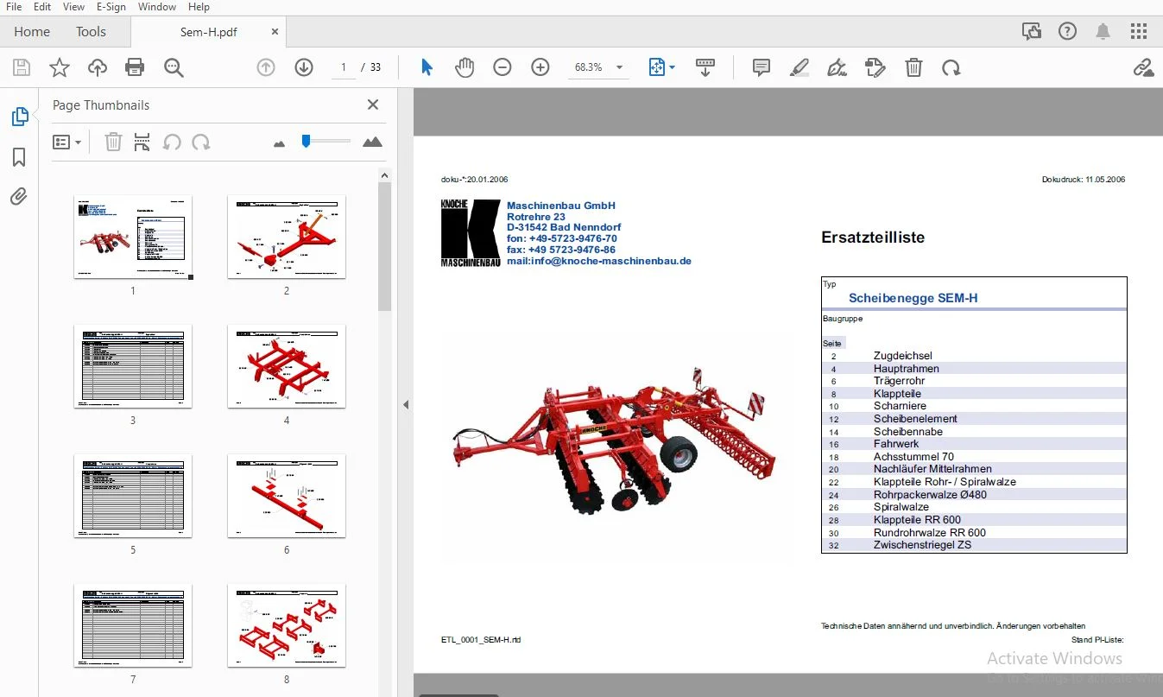Screen dimensions: 1163x697
Task: Delete selected pages in thumbnail panel
Action: pyautogui.click(x=113, y=142)
